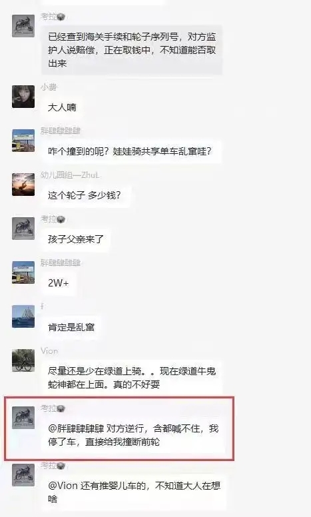Select Vion's message about 绿道牛鬼蛇神
This screenshot has width=311, height=517.
pos(132,378)
